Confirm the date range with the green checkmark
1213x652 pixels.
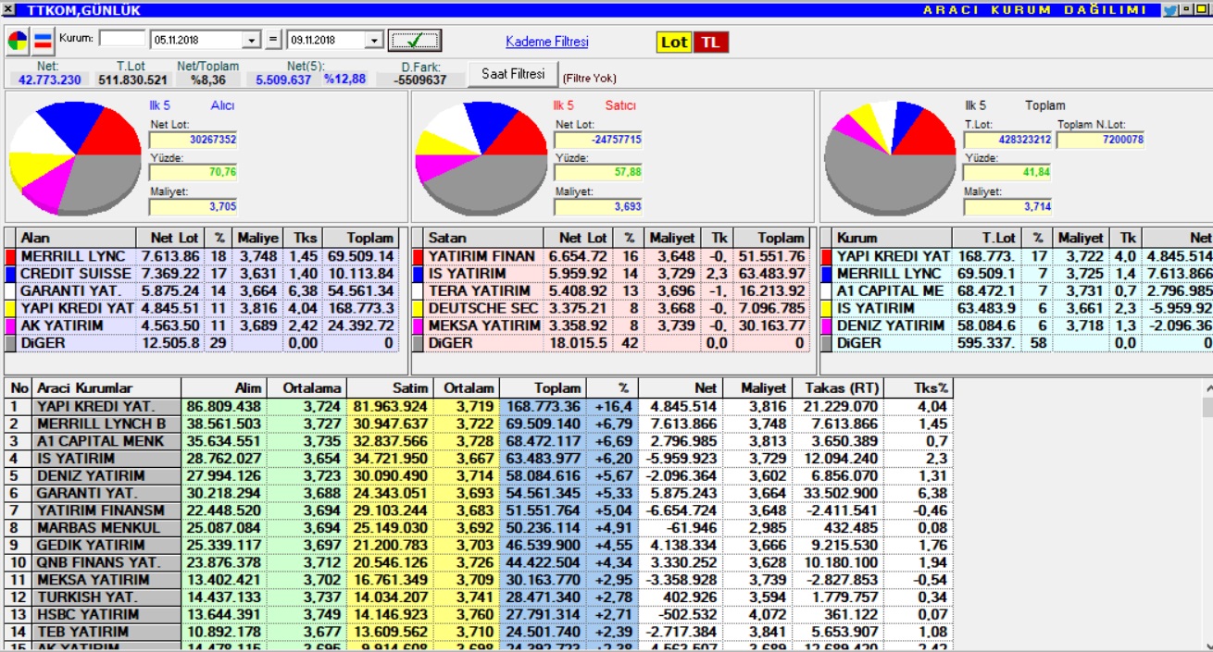(x=415, y=41)
